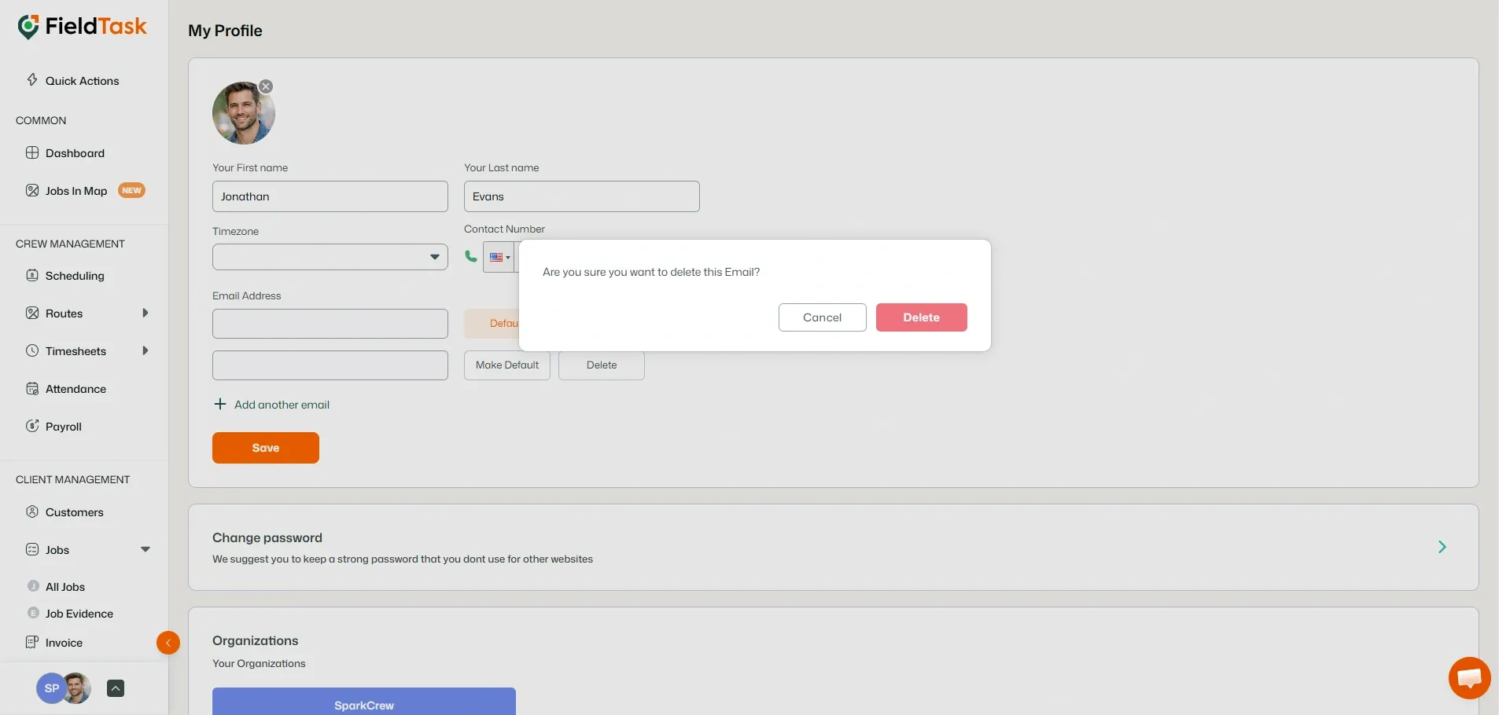Click the second email address field
Viewport: 1499px width, 715px height.
click(330, 365)
